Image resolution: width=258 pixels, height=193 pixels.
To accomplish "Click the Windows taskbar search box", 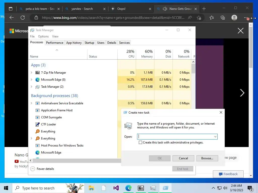I will tap(48, 188).
